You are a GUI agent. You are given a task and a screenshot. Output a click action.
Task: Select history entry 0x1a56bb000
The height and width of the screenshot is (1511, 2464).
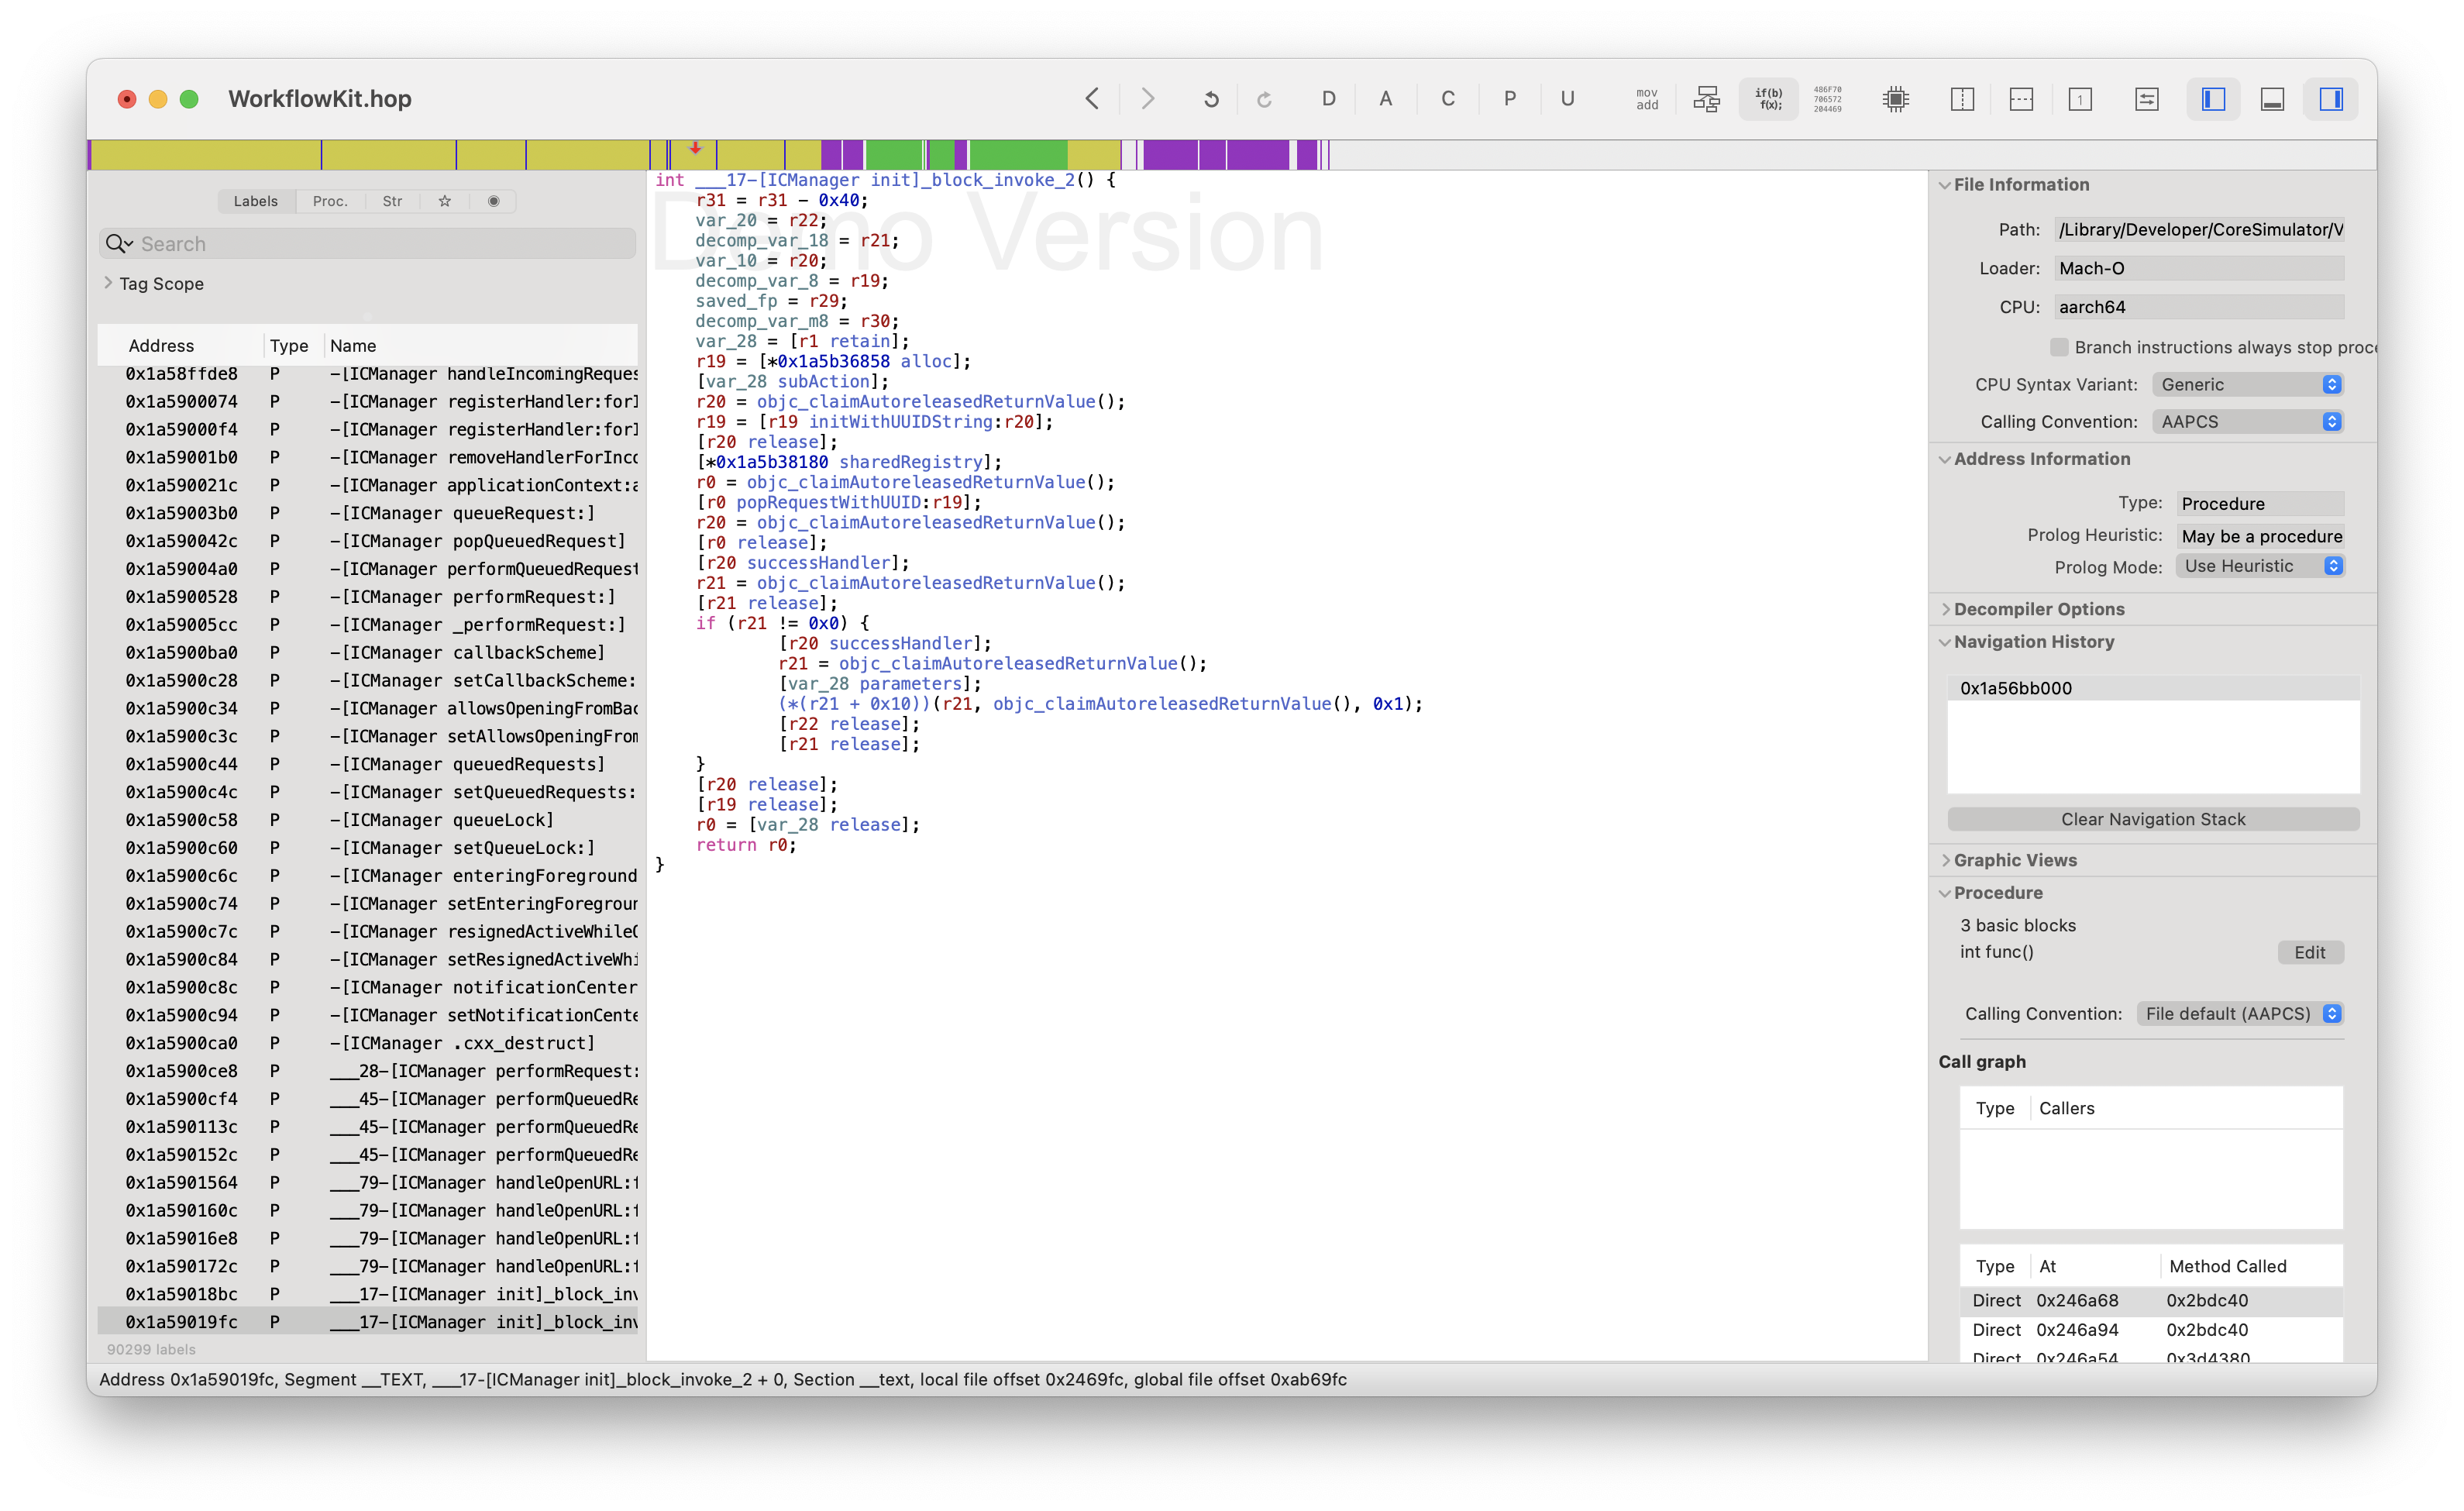pyautogui.click(x=2153, y=688)
